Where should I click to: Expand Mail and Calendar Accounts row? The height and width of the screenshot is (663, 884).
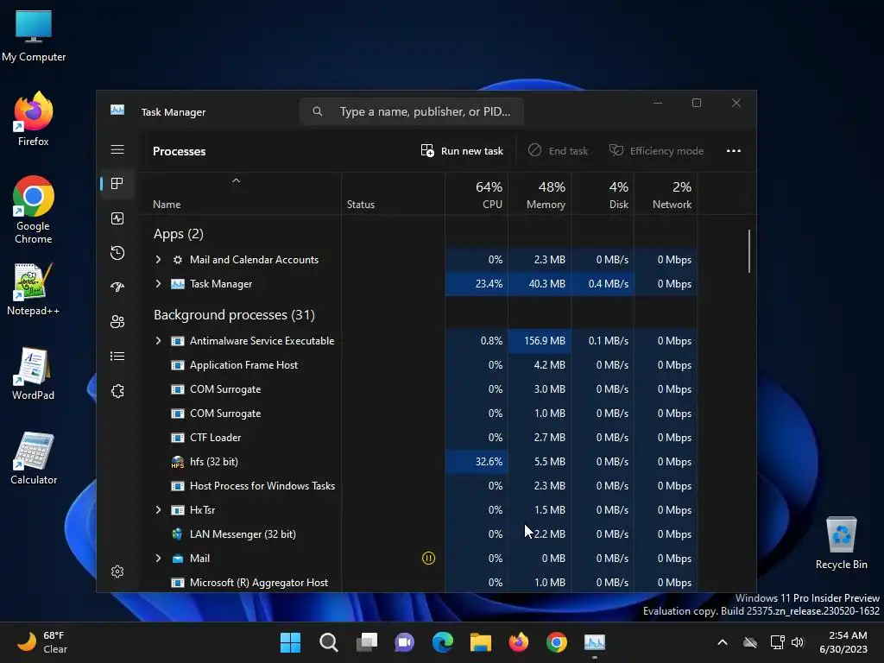(x=159, y=259)
